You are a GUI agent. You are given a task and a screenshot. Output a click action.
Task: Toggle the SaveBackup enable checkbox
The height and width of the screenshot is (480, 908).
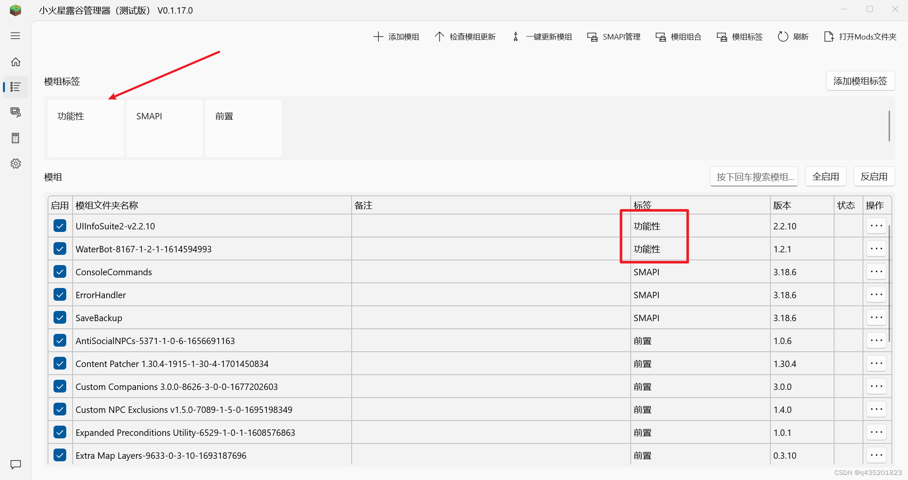[x=60, y=318]
